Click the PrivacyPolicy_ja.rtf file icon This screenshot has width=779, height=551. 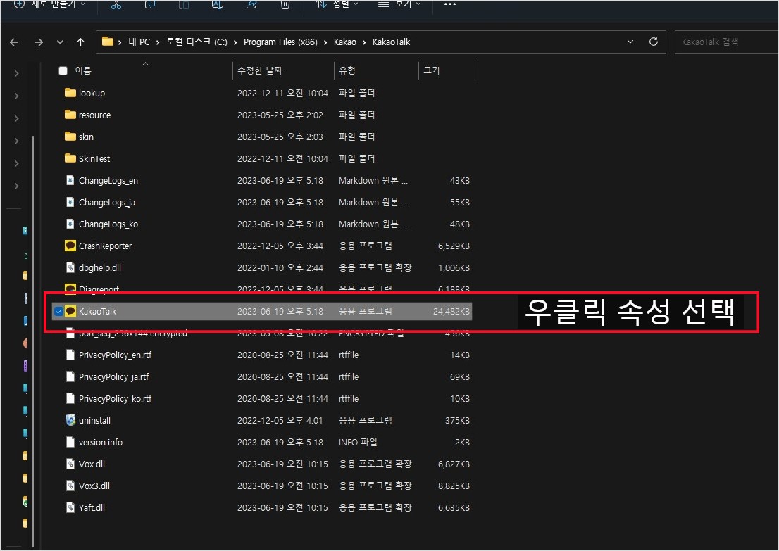click(70, 376)
